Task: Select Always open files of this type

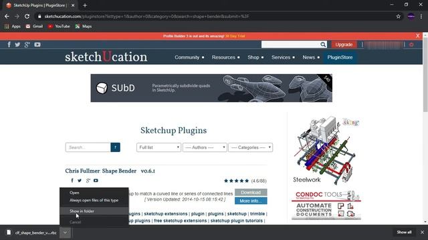Action: pyautogui.click(x=94, y=200)
